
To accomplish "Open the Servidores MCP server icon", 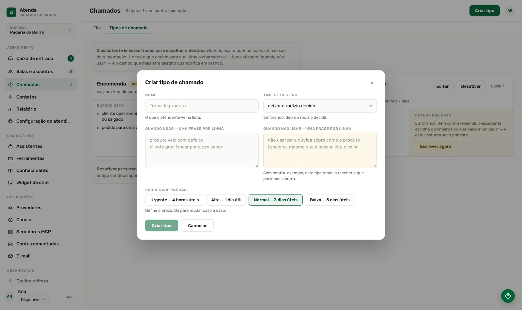I will pyautogui.click(x=10, y=232).
